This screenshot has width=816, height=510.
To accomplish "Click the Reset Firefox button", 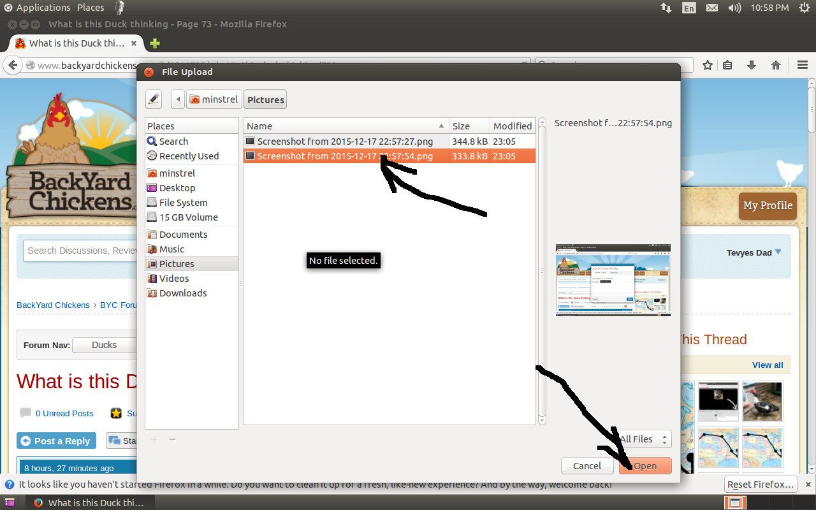I will 760,484.
